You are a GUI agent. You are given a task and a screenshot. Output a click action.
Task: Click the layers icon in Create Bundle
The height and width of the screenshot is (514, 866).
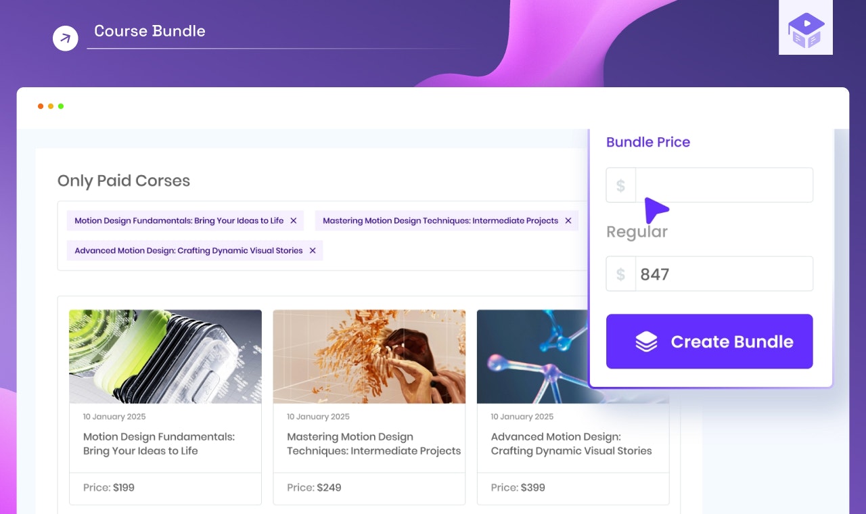(647, 342)
